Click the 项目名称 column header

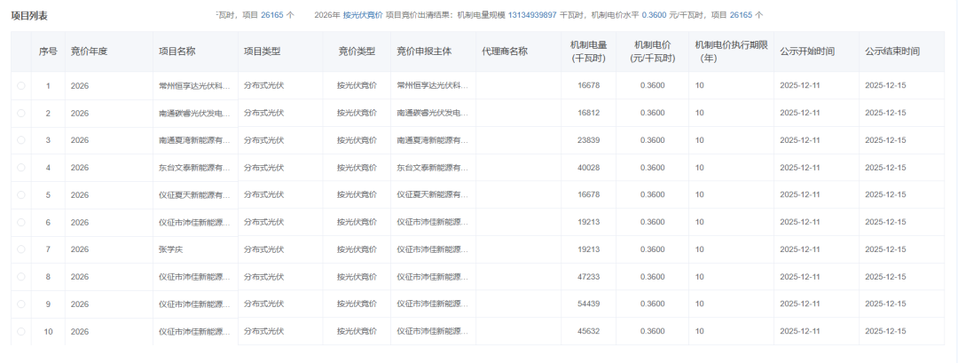click(x=177, y=51)
